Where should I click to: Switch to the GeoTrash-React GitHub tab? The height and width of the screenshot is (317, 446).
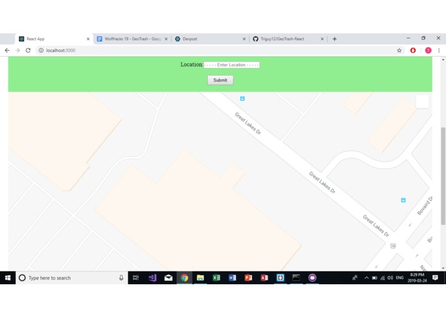288,39
